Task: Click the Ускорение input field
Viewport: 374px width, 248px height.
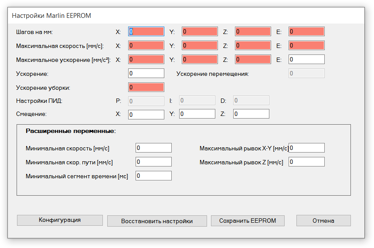Action: (x=146, y=73)
